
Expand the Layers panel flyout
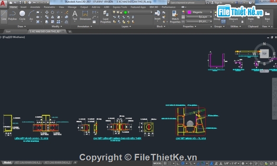click(126, 26)
